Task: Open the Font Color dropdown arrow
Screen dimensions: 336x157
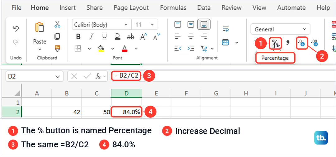Action: (136, 49)
